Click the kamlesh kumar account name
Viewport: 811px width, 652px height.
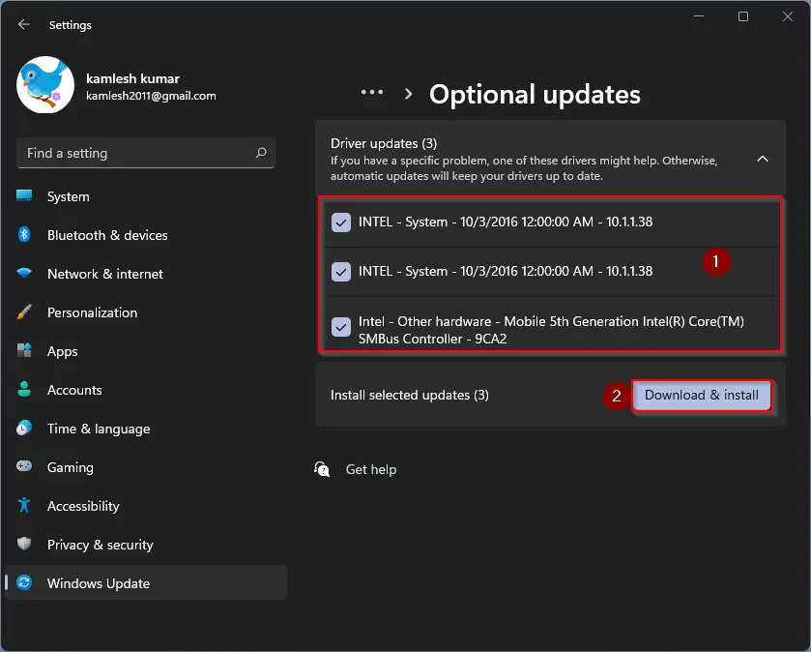[133, 78]
